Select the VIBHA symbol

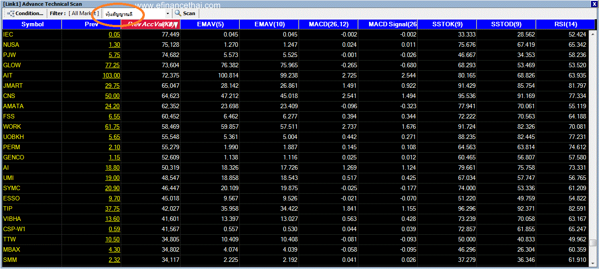tap(12, 219)
